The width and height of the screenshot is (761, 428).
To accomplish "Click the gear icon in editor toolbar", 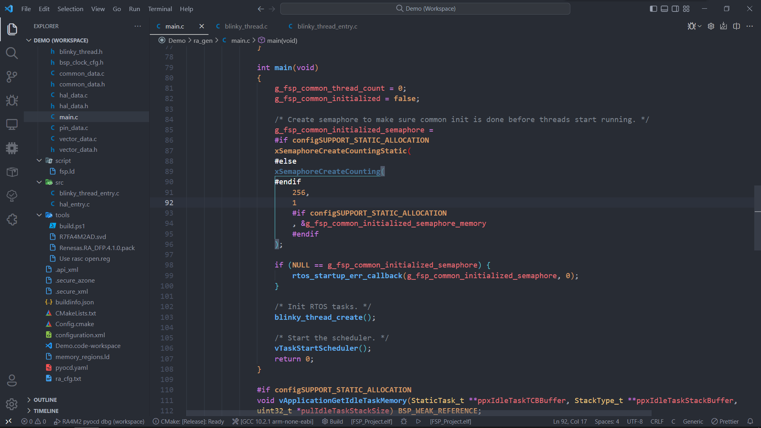I will click(711, 26).
